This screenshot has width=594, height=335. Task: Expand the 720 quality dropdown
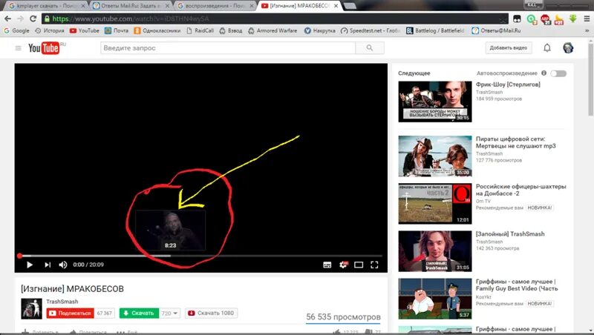coord(169,313)
